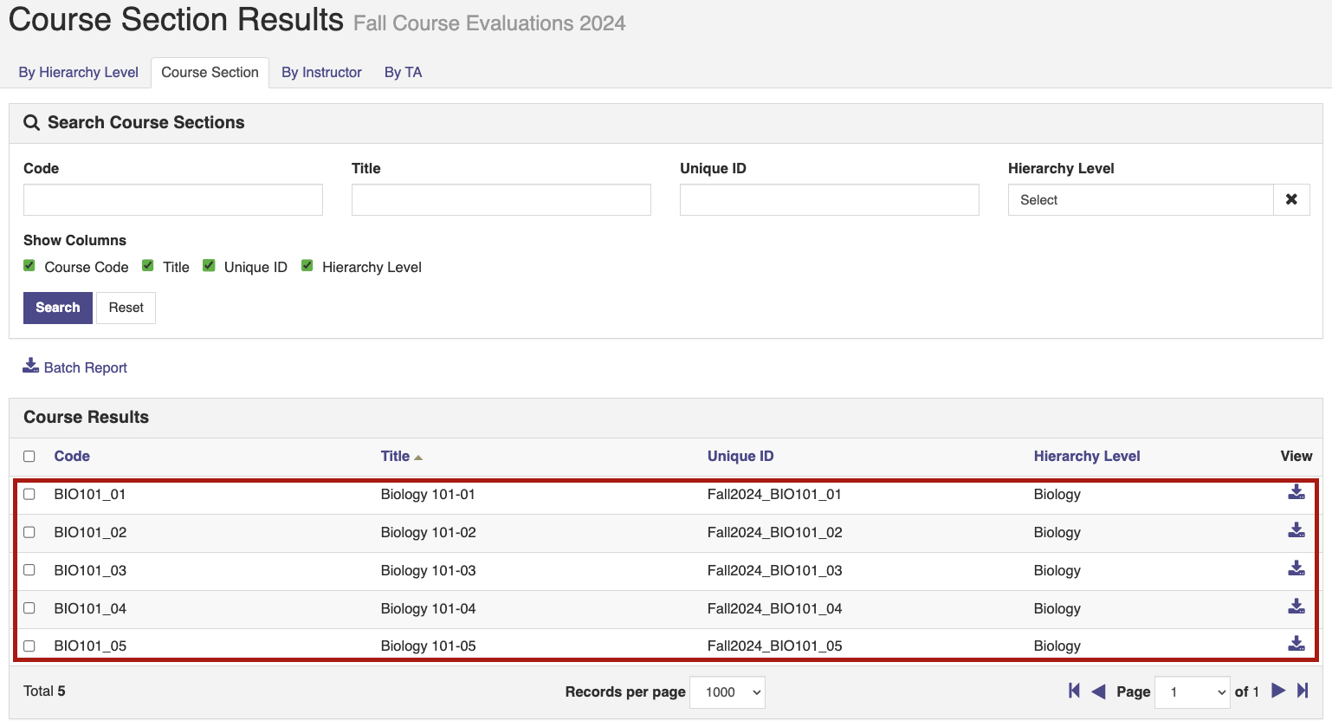Switch to By TA tab
1332x727 pixels.
[403, 72]
